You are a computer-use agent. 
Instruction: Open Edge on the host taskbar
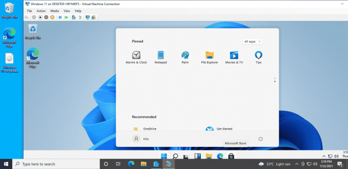(131, 164)
